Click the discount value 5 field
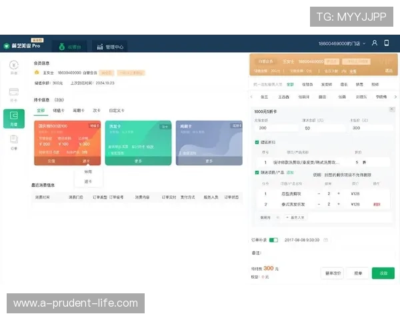This screenshot has height=320, width=400. (357, 162)
